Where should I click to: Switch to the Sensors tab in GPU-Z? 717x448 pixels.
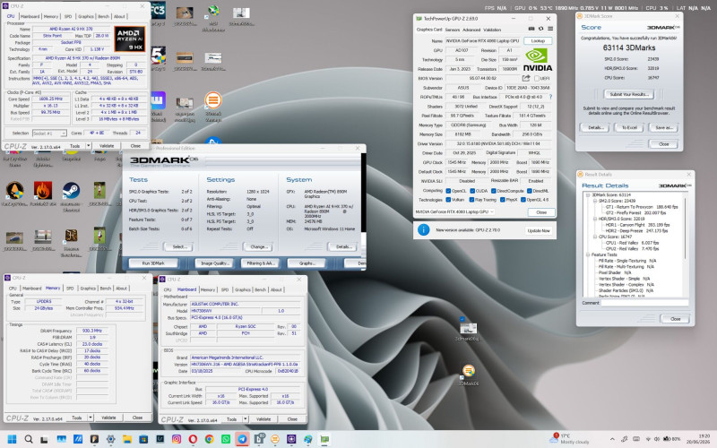(453, 30)
